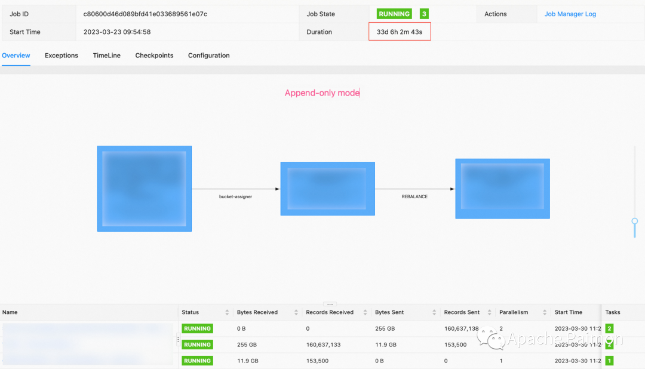Click the panel resize handle with three dots
645x369 pixels.
pos(330,305)
